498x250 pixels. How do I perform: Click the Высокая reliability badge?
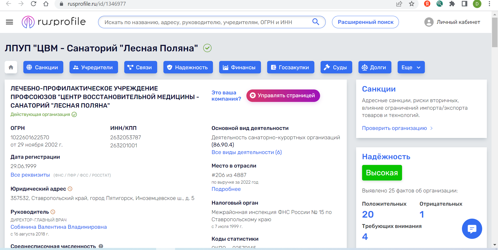coord(382,173)
